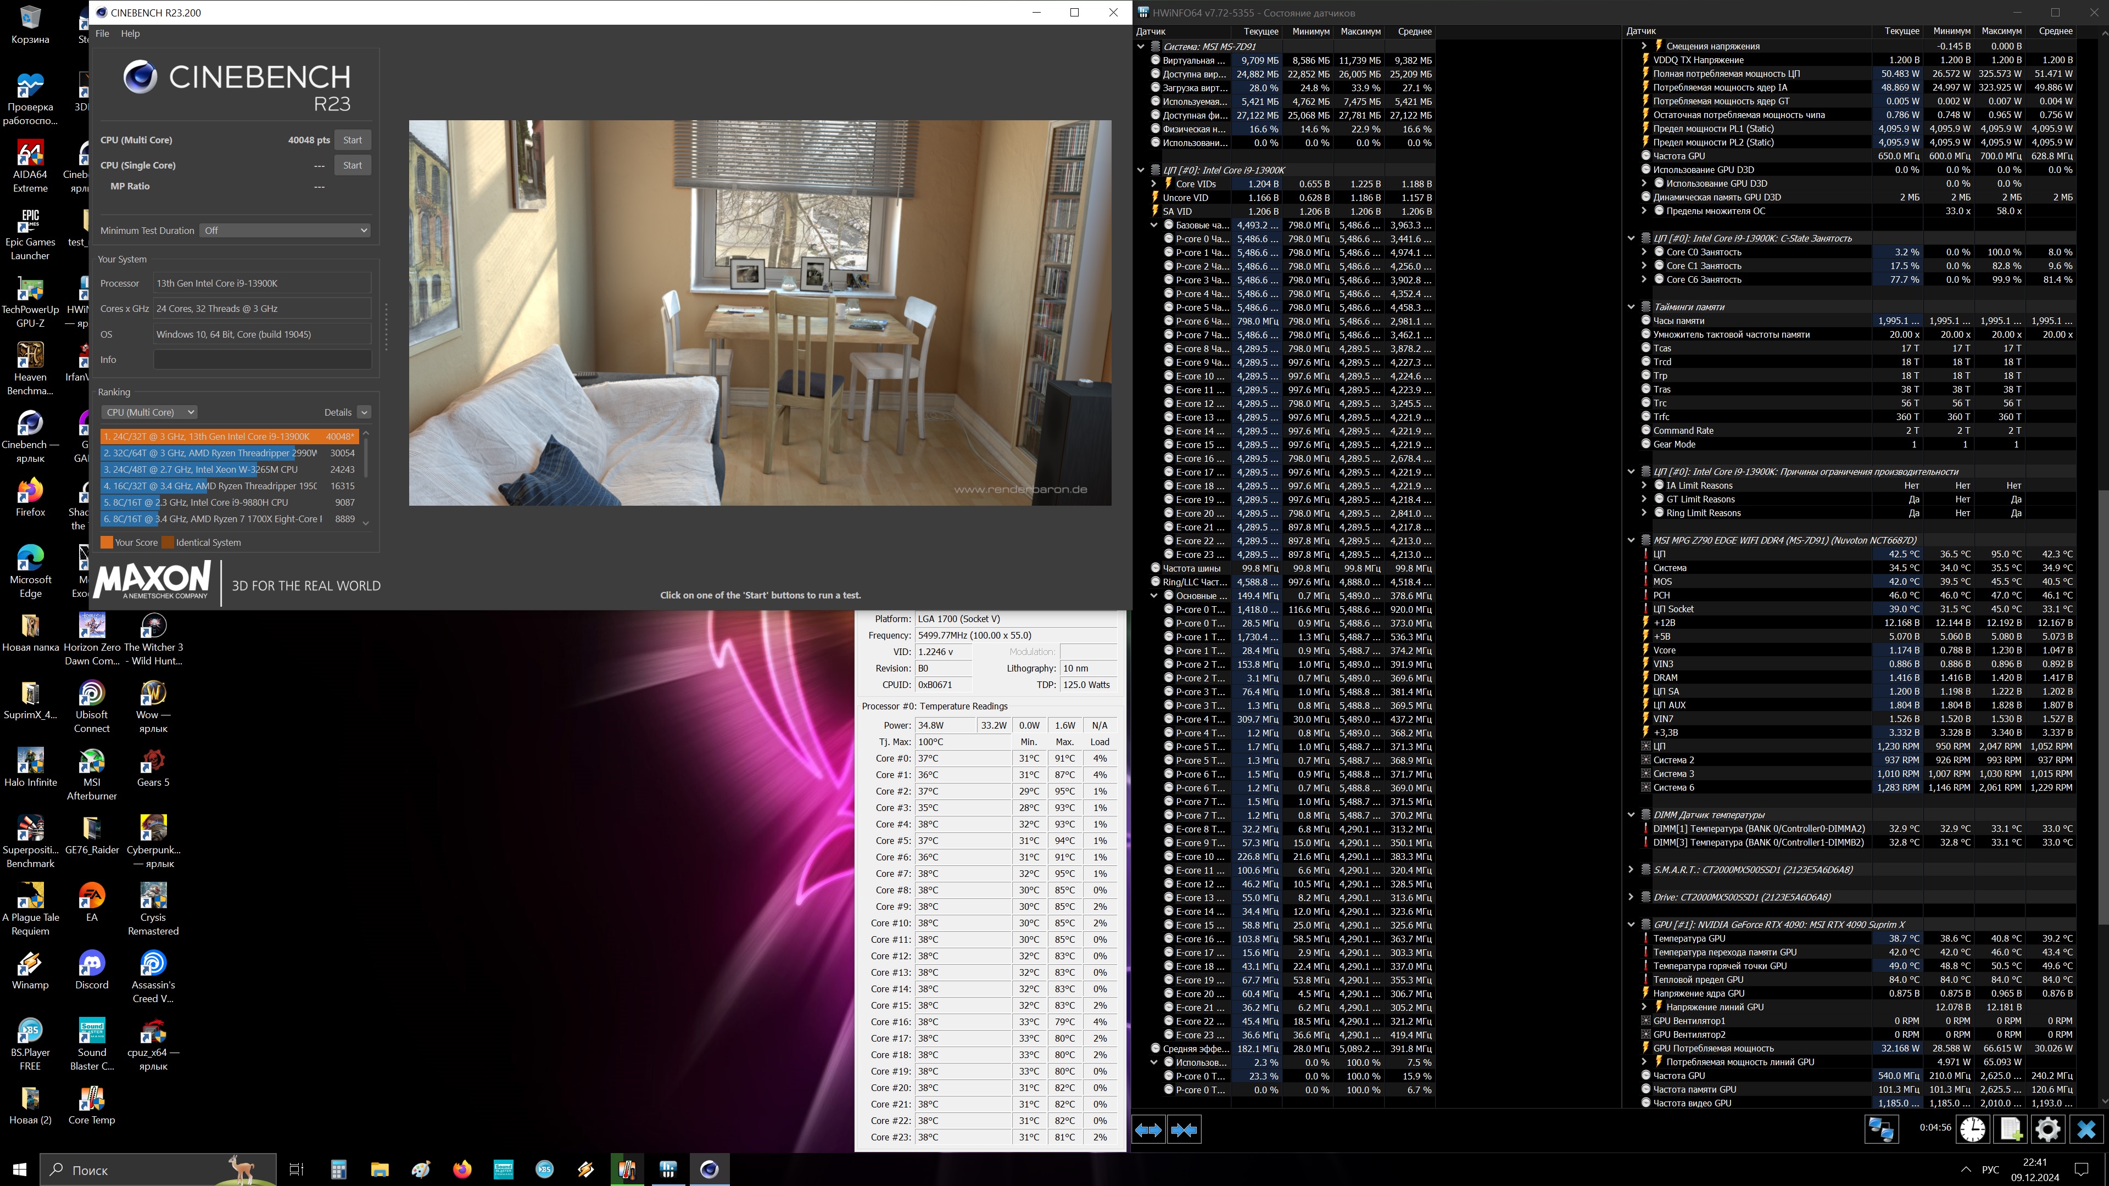2109x1186 pixels.
Task: Close sensors with blue X icon
Action: coord(2086,1131)
